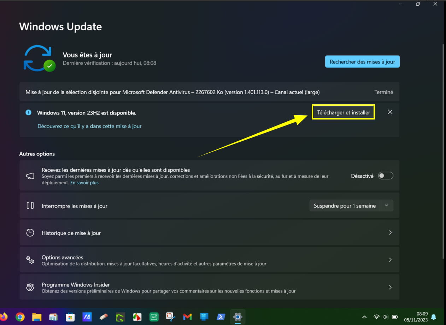Open the green REC recorder app in taskbar
The height and width of the screenshot is (325, 446).
point(154,317)
